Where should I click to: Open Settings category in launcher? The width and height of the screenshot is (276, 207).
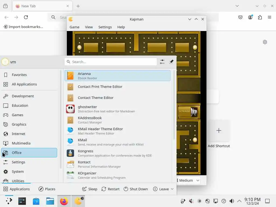point(29,162)
